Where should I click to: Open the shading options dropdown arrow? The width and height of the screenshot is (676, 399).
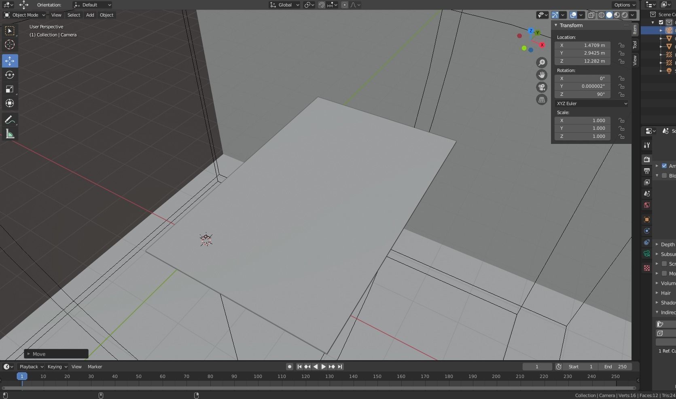(632, 15)
